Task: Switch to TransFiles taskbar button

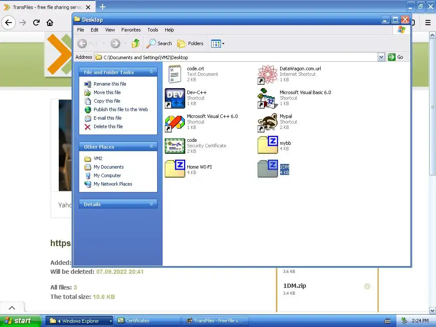Action: click(215, 321)
